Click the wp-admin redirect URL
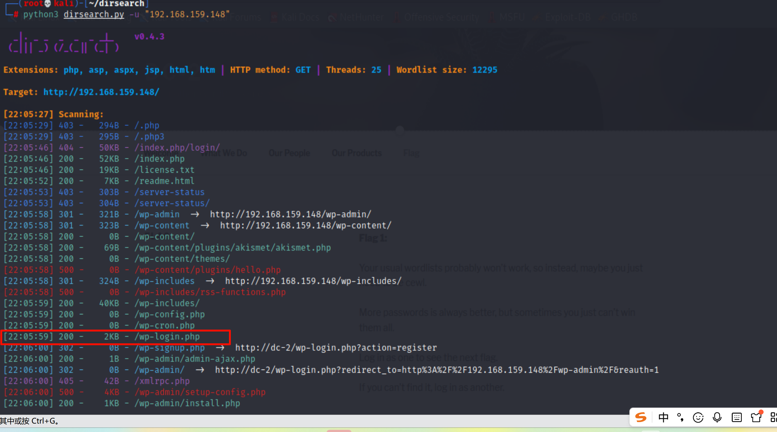This screenshot has width=777, height=432. [290, 214]
